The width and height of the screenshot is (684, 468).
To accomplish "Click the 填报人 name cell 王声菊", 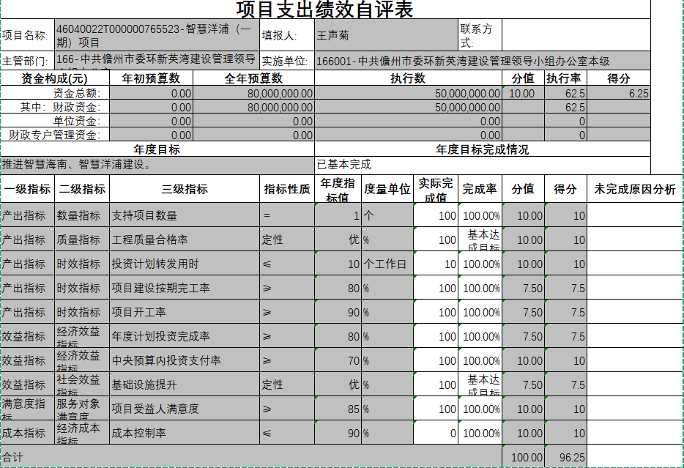I will point(386,35).
